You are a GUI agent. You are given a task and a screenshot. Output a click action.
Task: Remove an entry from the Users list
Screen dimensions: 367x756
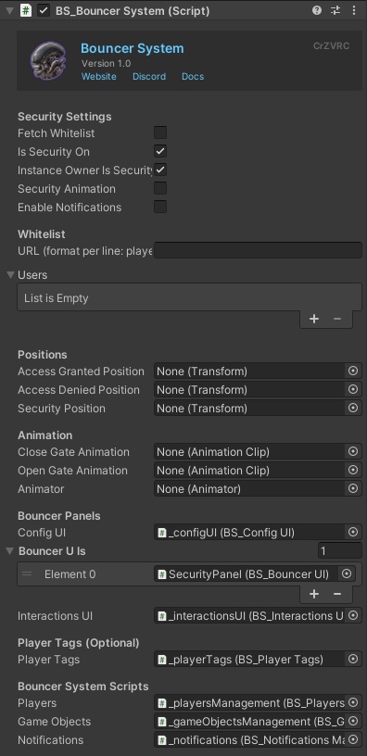337,319
